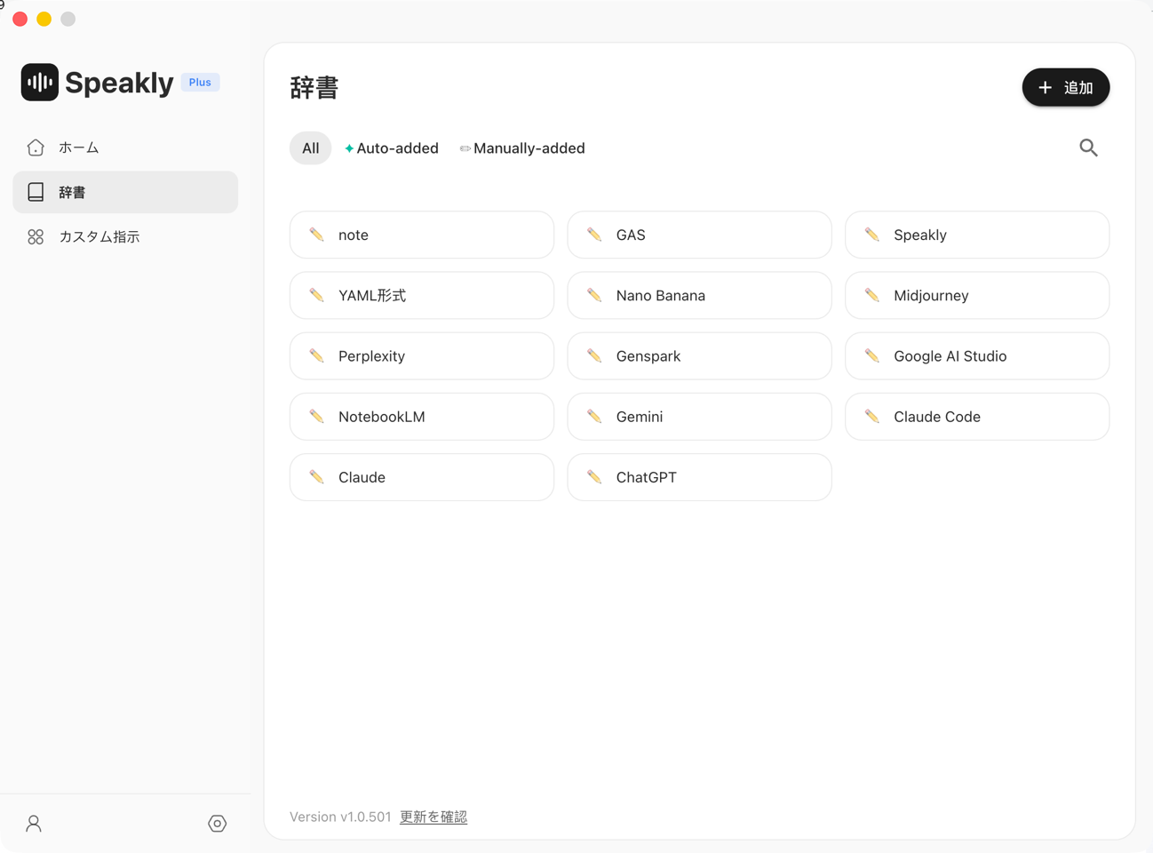The width and height of the screenshot is (1153, 853).
Task: Click the pencil icon beside Perplexity
Action: click(317, 356)
